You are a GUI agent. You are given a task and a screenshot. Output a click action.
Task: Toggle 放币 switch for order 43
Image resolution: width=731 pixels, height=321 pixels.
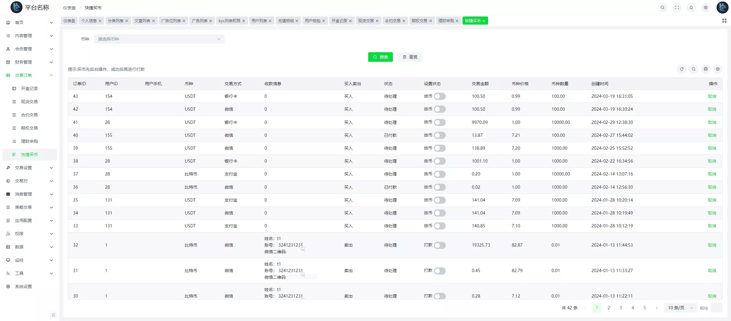(439, 96)
